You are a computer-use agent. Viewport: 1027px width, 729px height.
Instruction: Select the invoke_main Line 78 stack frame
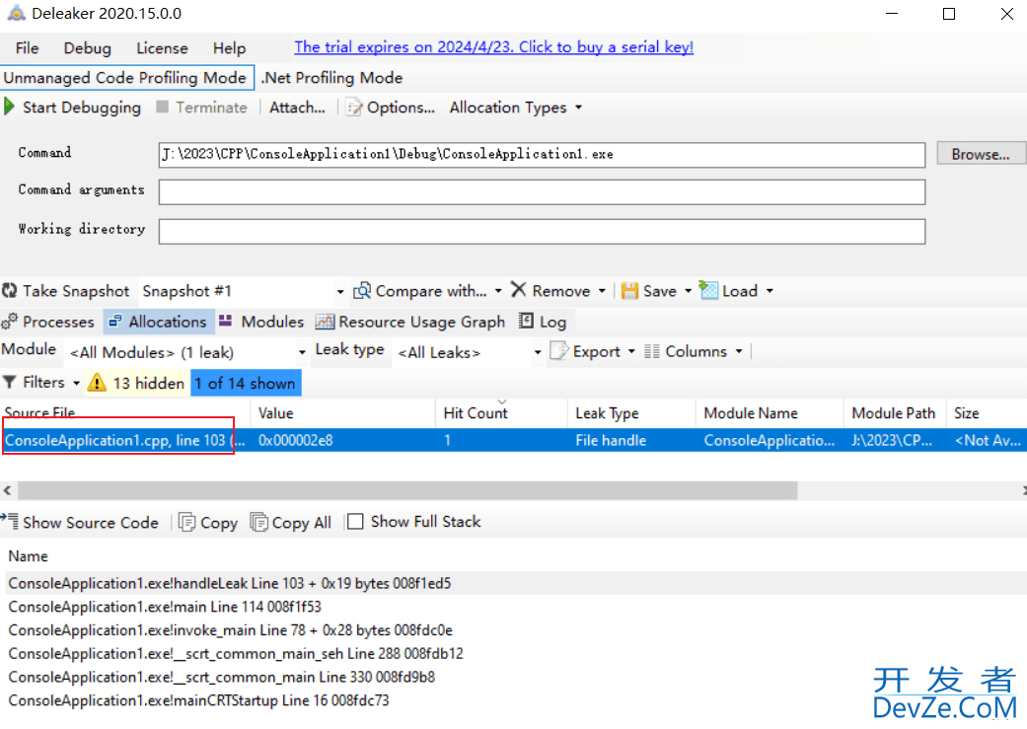click(230, 630)
